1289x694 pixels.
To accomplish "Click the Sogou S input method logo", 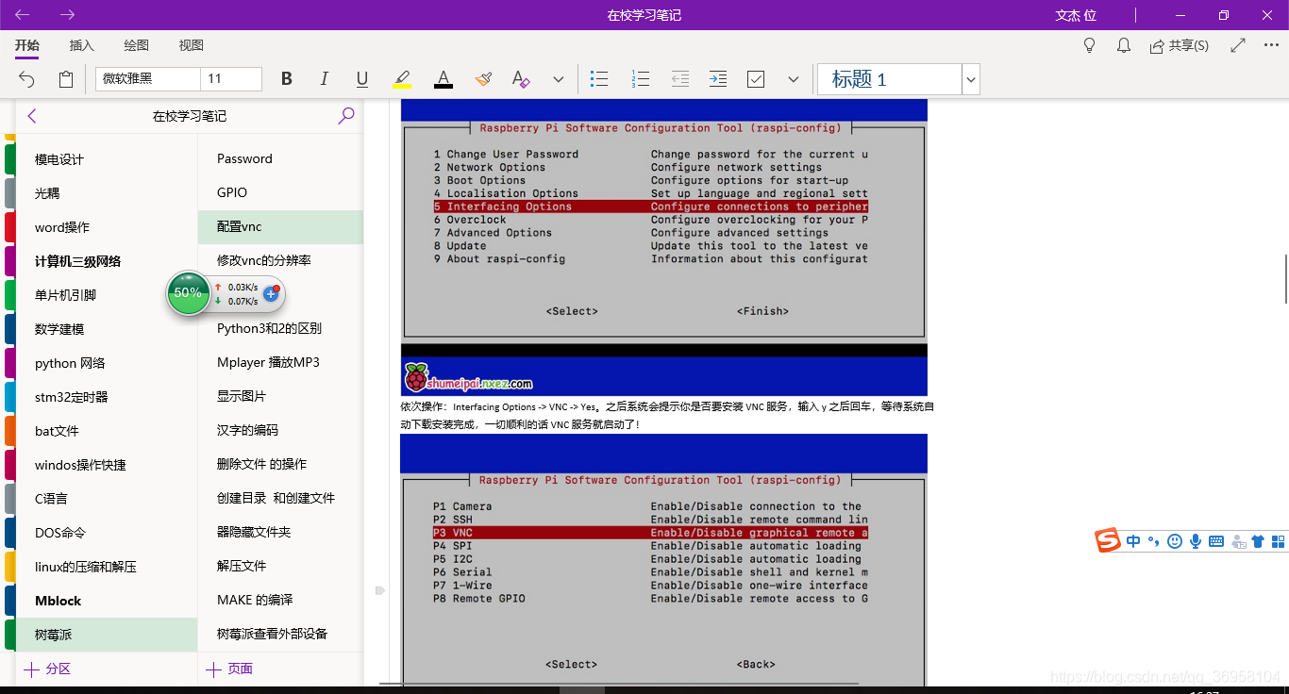I will (1108, 541).
